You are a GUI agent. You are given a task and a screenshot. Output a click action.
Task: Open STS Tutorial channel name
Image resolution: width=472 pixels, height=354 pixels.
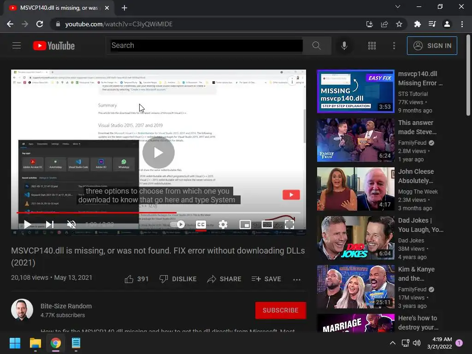(413, 94)
